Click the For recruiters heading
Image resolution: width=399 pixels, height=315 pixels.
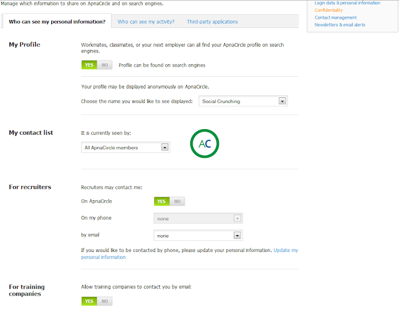[x=30, y=187]
